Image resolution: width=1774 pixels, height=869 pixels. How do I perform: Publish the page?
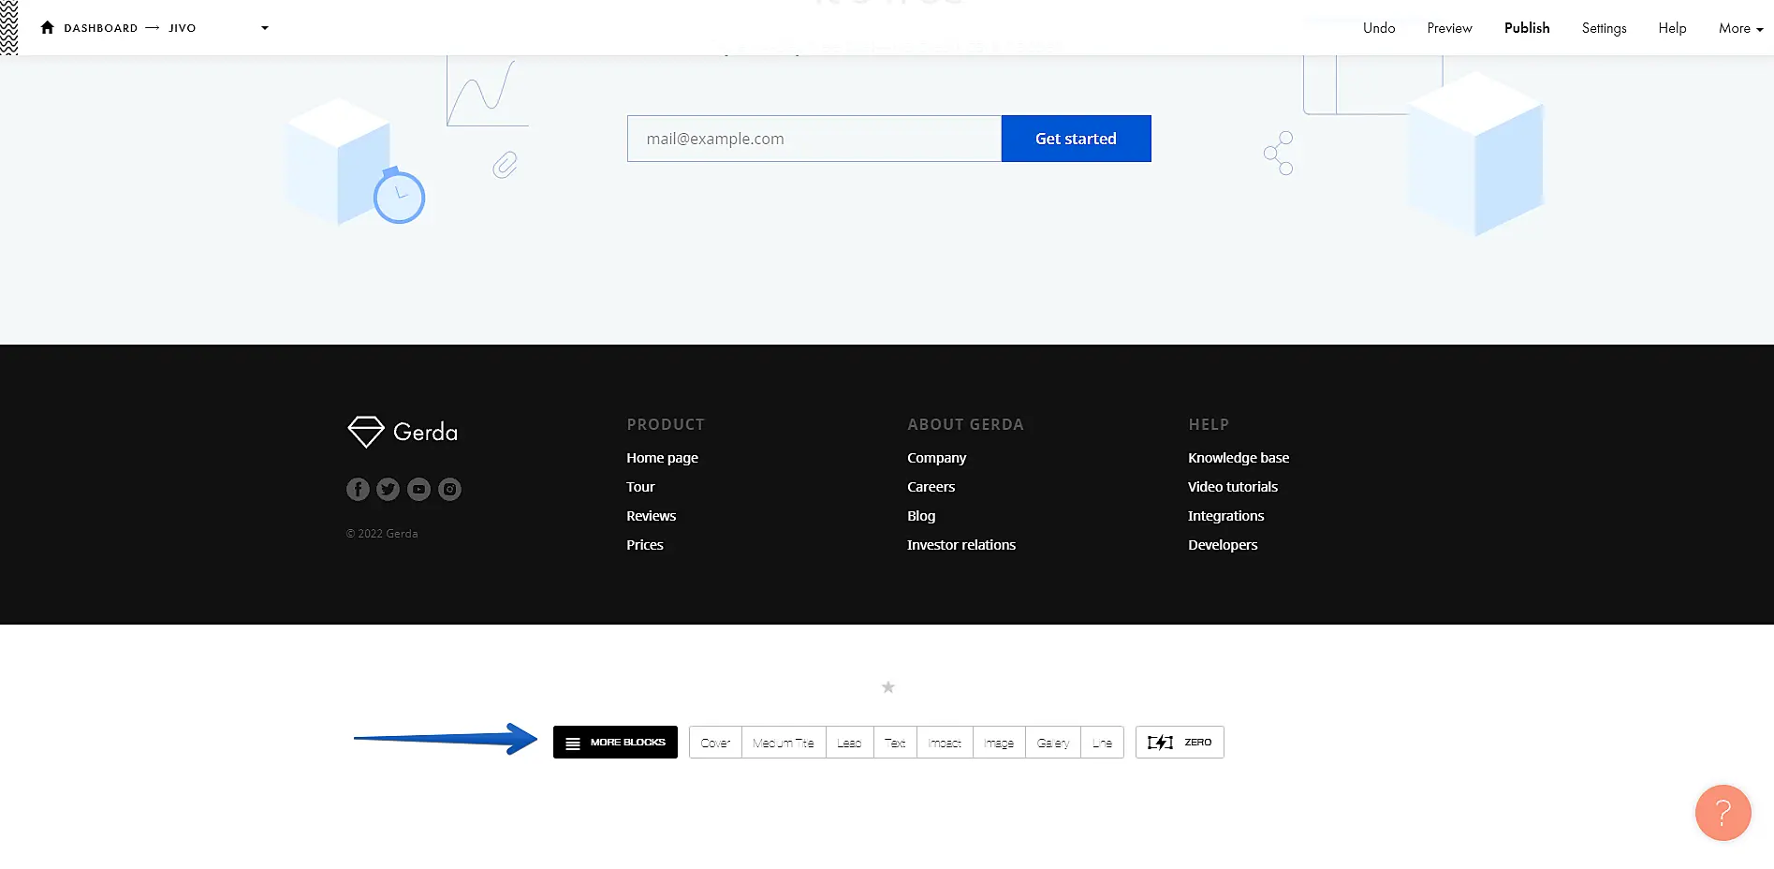pyautogui.click(x=1527, y=28)
